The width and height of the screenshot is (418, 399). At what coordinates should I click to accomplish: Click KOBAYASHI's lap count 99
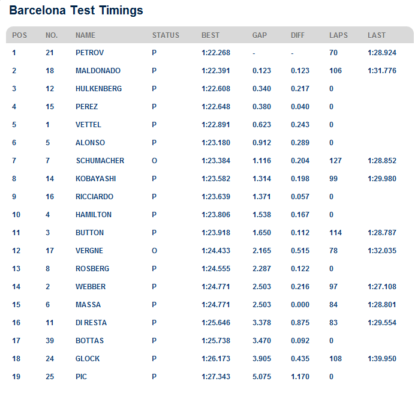click(334, 179)
